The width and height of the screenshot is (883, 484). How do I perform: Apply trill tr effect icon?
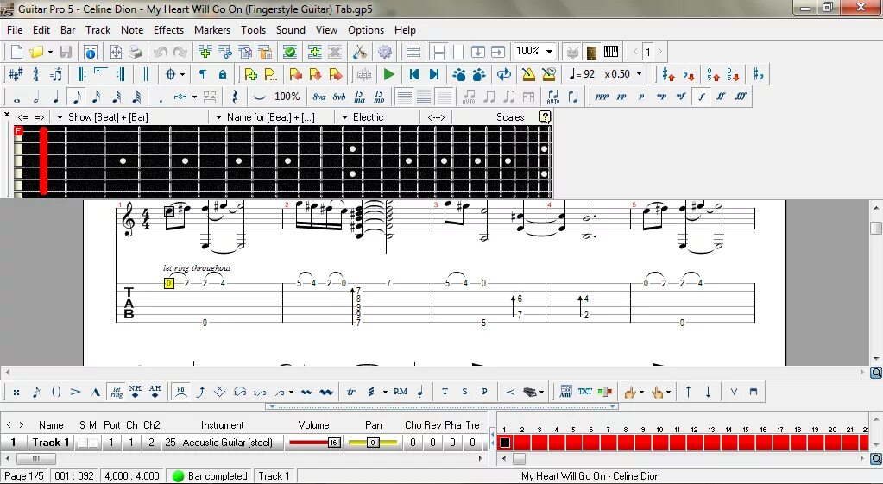350,392
